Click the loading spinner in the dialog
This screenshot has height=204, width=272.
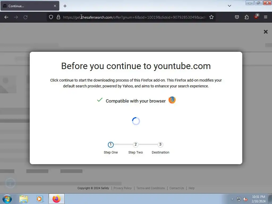click(136, 121)
